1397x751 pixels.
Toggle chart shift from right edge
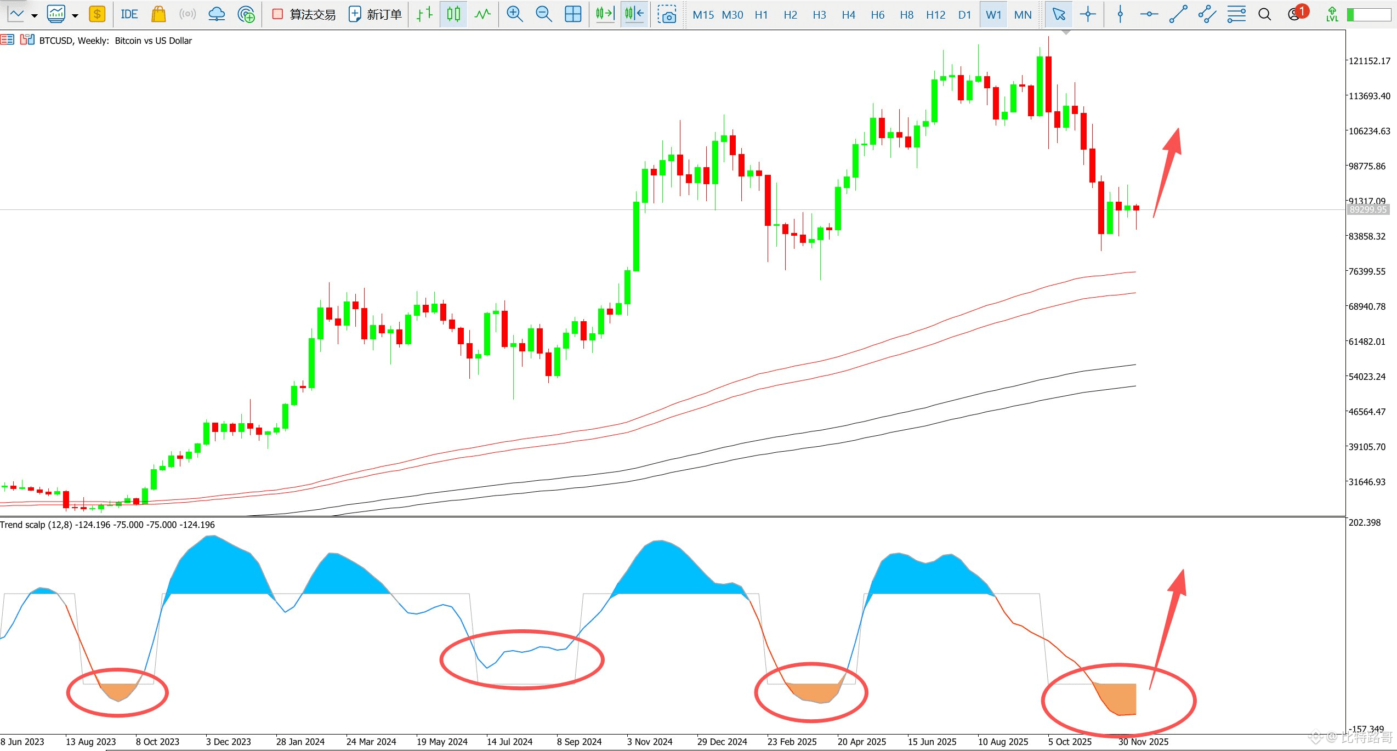634,14
